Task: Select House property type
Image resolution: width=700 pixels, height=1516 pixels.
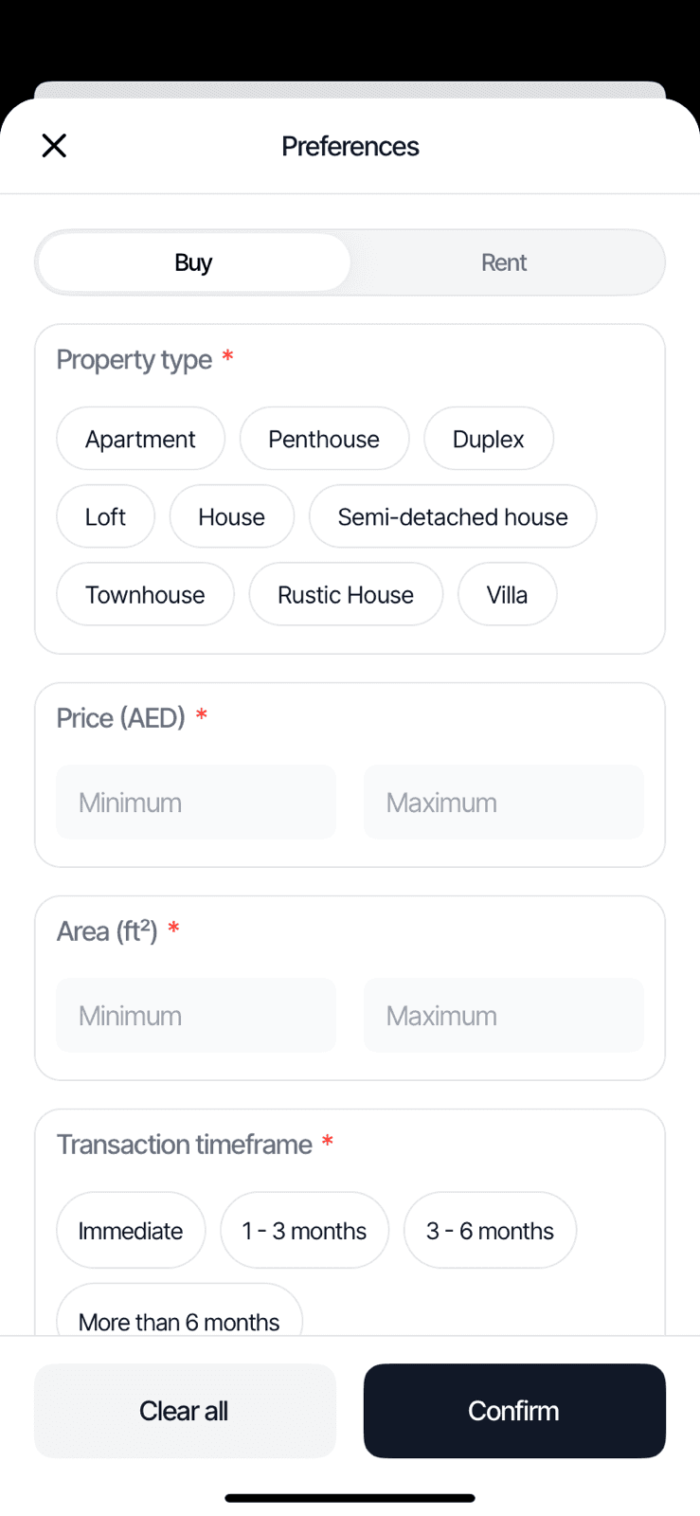Action: point(231,516)
